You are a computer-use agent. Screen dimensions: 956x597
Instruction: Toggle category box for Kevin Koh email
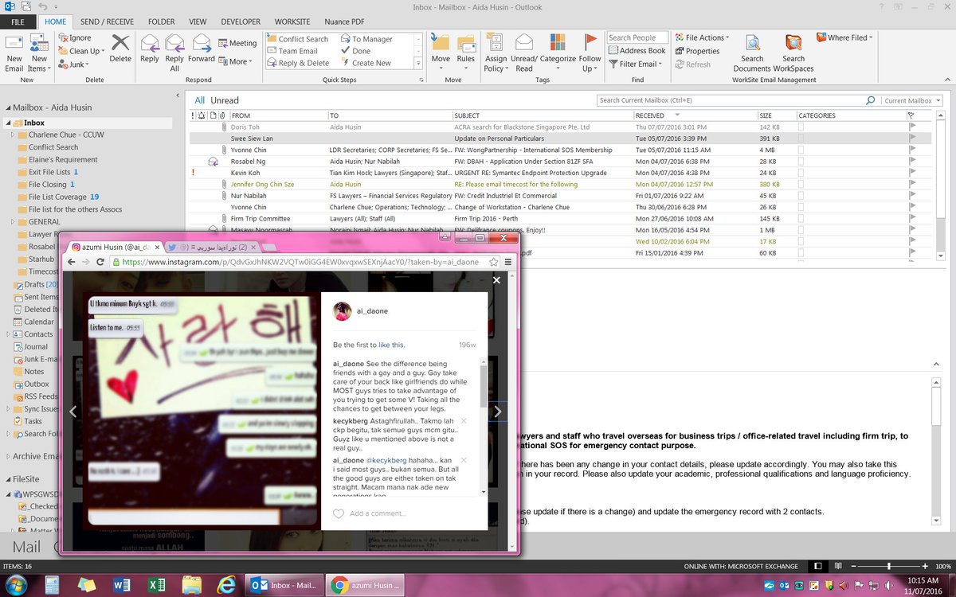801,173
